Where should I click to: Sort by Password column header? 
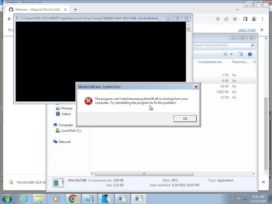(240, 62)
